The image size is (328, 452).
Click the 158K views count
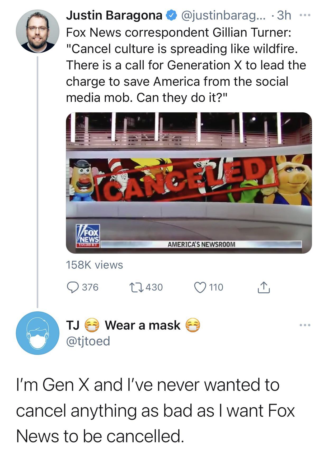pos(94,265)
